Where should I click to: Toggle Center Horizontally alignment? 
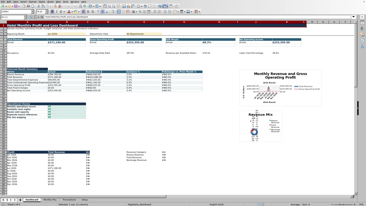click(88, 12)
